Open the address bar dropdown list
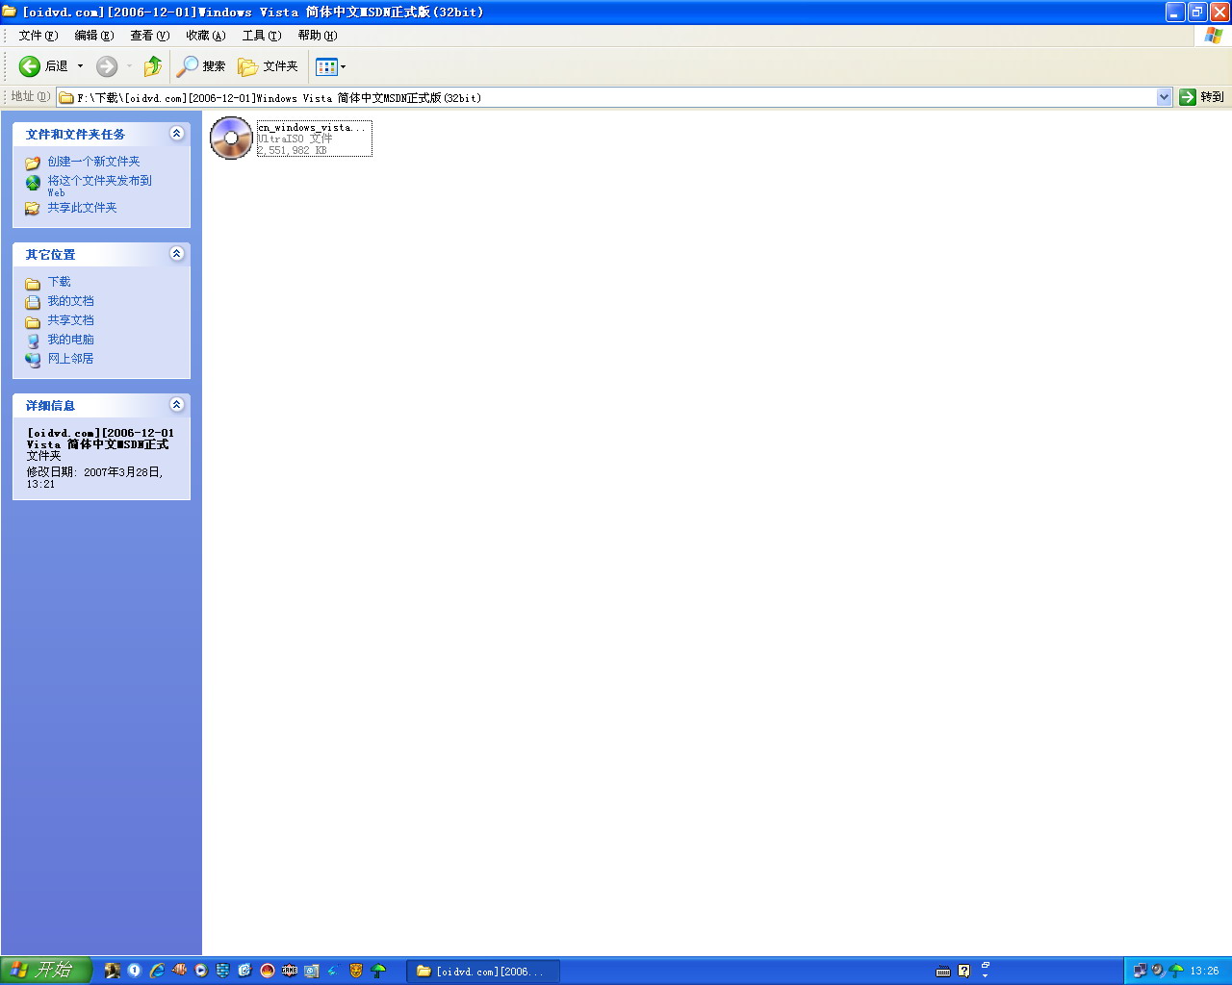 [1164, 97]
